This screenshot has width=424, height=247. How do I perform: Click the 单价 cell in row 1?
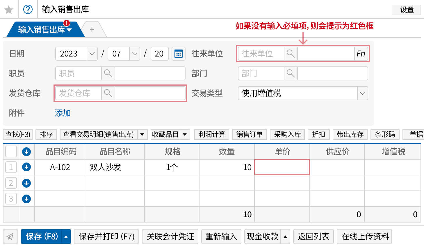282,167
